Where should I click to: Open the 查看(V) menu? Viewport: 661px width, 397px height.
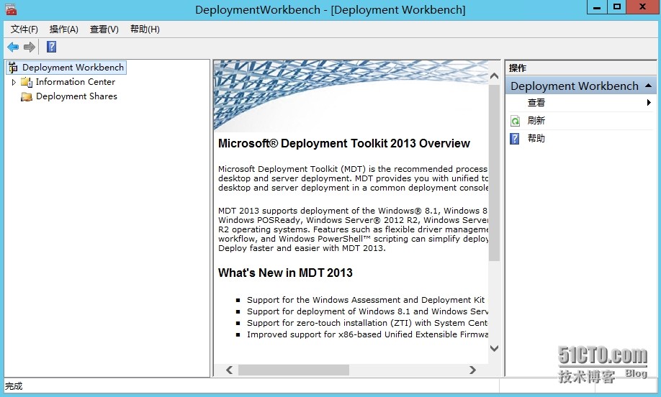pos(104,29)
